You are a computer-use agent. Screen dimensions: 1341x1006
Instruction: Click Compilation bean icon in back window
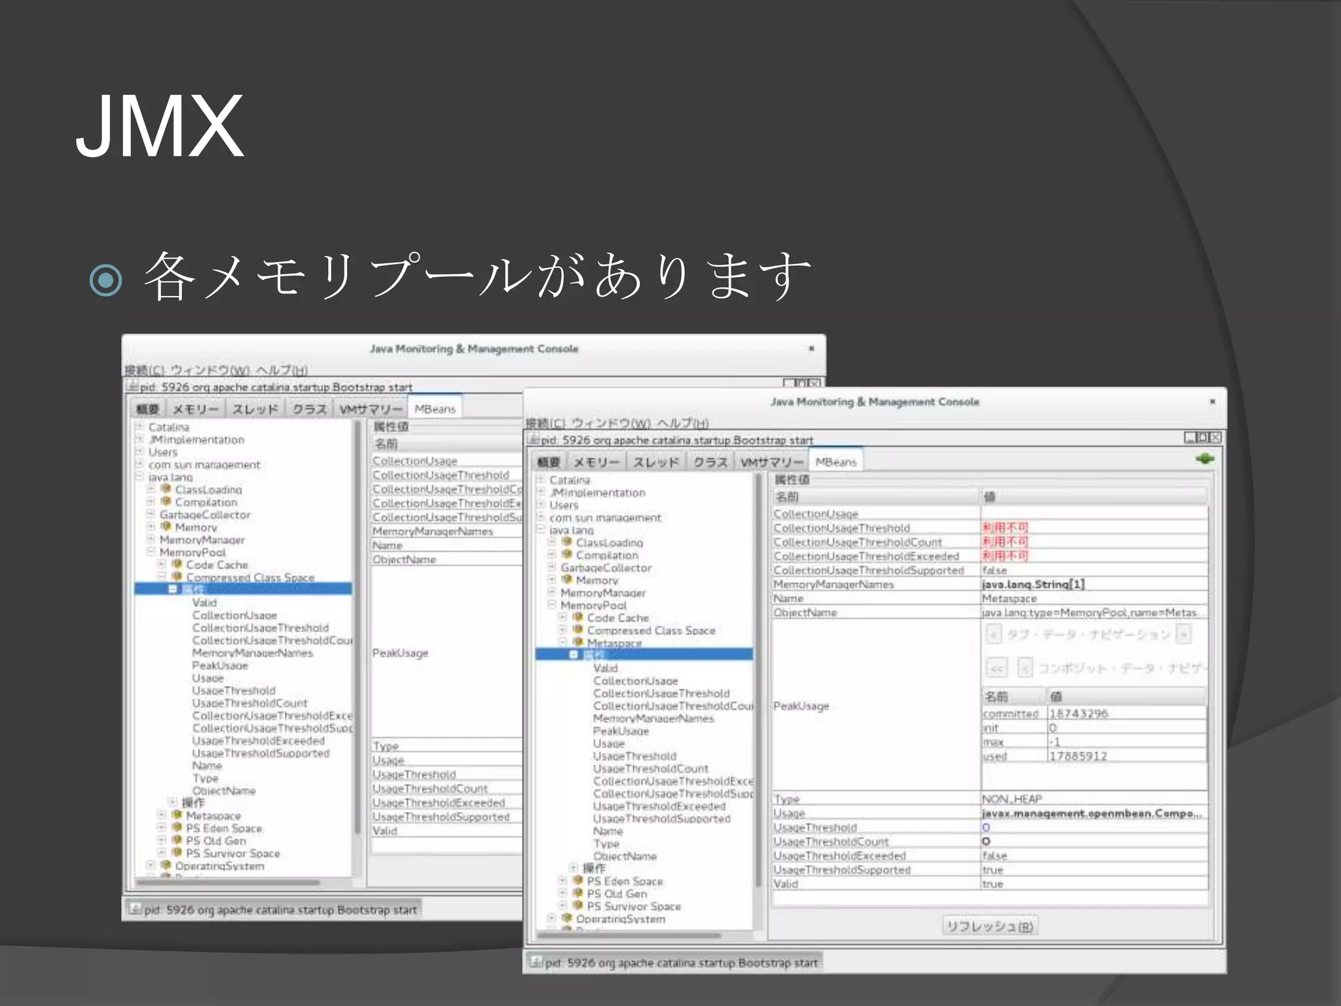tap(166, 502)
